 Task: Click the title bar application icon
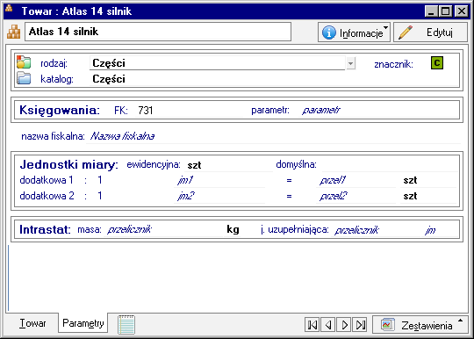click(x=9, y=9)
